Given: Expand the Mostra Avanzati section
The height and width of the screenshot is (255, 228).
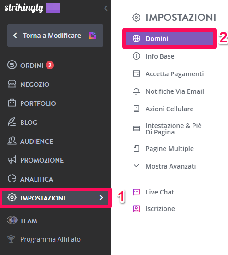Looking at the screenshot, I should point(164,166).
